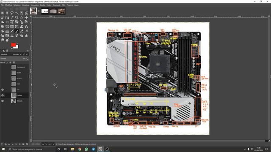This screenshot has width=271, height=152.
Task: Open the Livello menu
Action: 42,5
